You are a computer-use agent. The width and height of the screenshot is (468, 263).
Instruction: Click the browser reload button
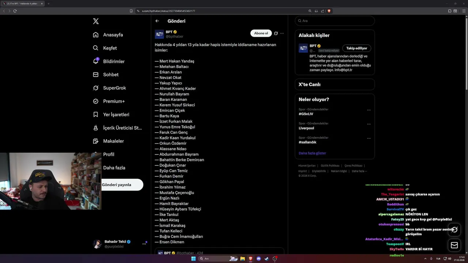point(15,11)
